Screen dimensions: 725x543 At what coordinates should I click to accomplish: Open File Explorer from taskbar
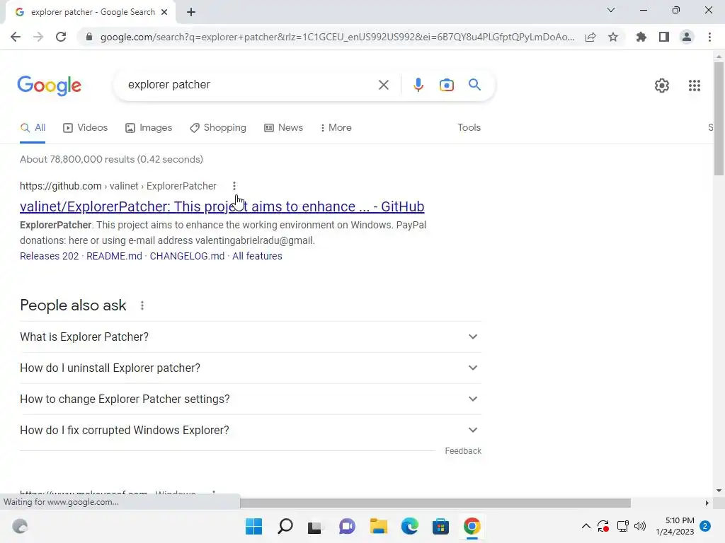(378, 526)
